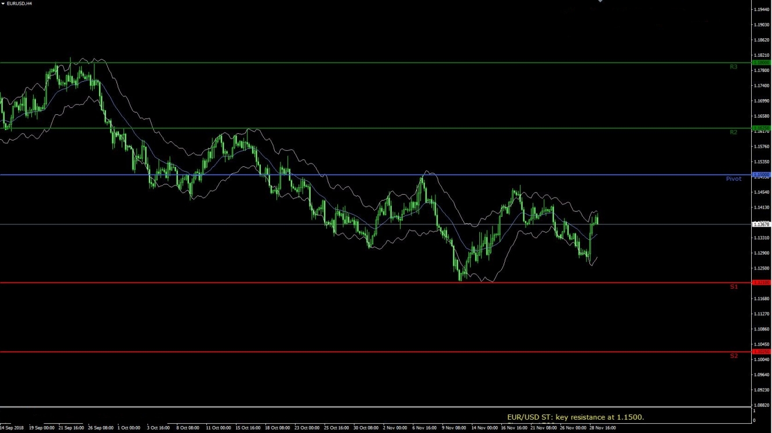Click the 1.11680 price scale value
Image resolution: width=772 pixels, height=433 pixels.
click(x=762, y=299)
